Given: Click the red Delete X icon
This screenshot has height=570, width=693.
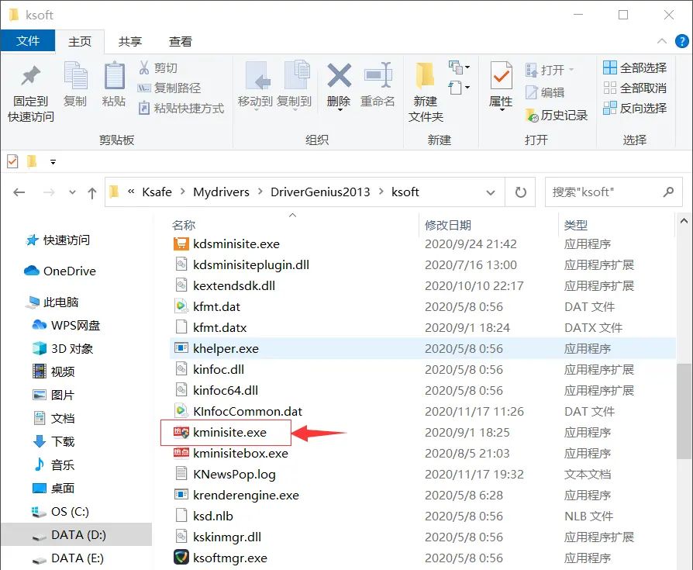Looking at the screenshot, I should click(339, 77).
